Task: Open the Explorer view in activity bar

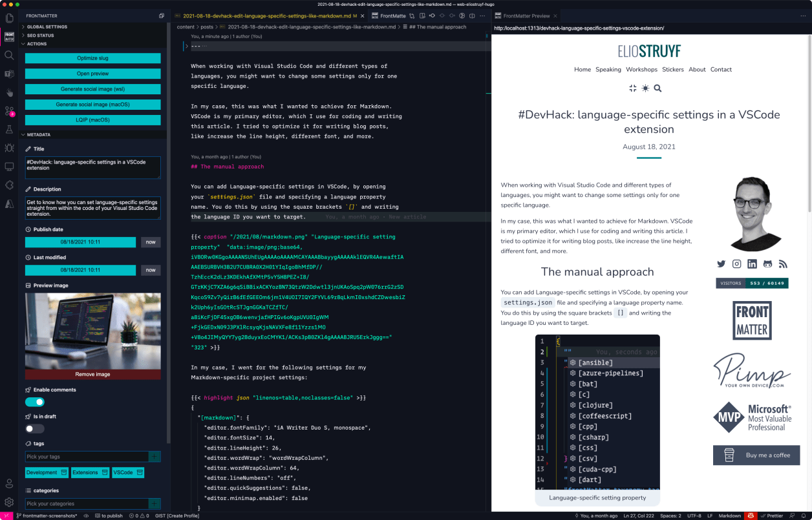Action: click(x=9, y=17)
